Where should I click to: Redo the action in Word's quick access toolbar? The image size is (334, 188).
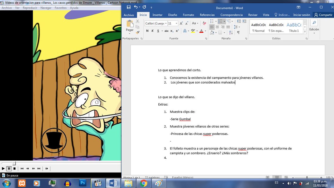[x=144, y=7]
